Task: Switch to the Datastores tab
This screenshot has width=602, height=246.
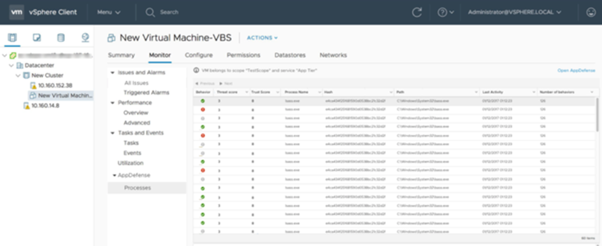Action: click(x=290, y=55)
